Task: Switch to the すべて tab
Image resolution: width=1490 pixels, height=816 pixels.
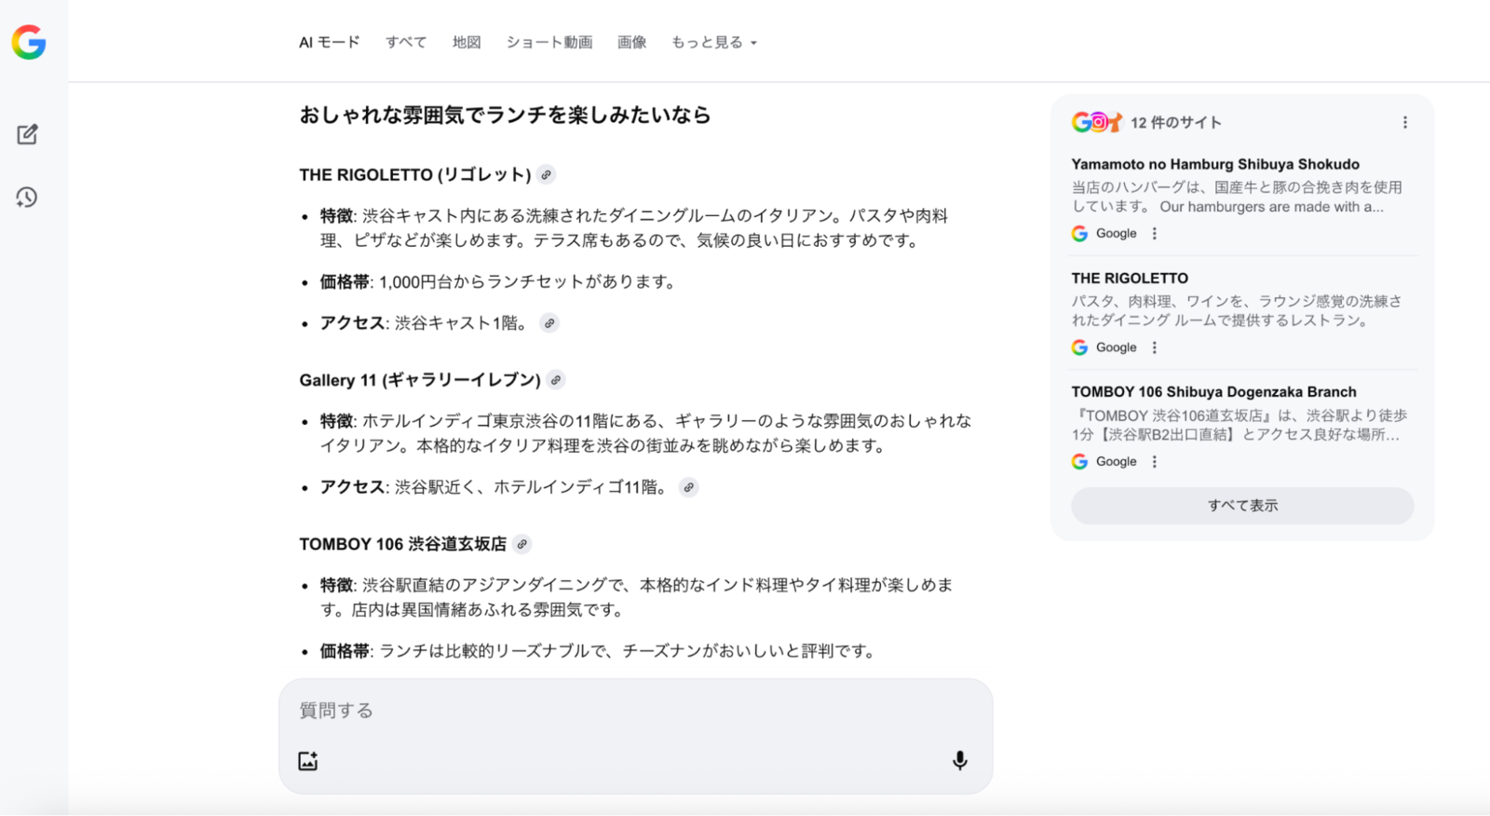Action: click(x=406, y=42)
